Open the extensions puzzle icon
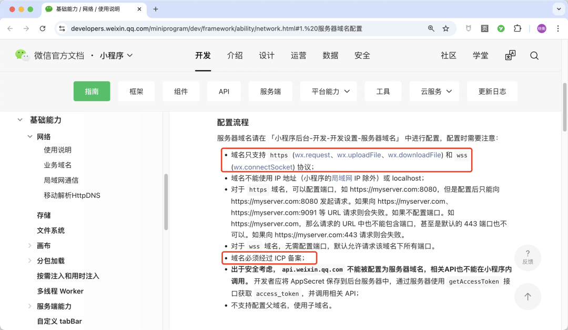The height and width of the screenshot is (330, 568). tap(518, 28)
